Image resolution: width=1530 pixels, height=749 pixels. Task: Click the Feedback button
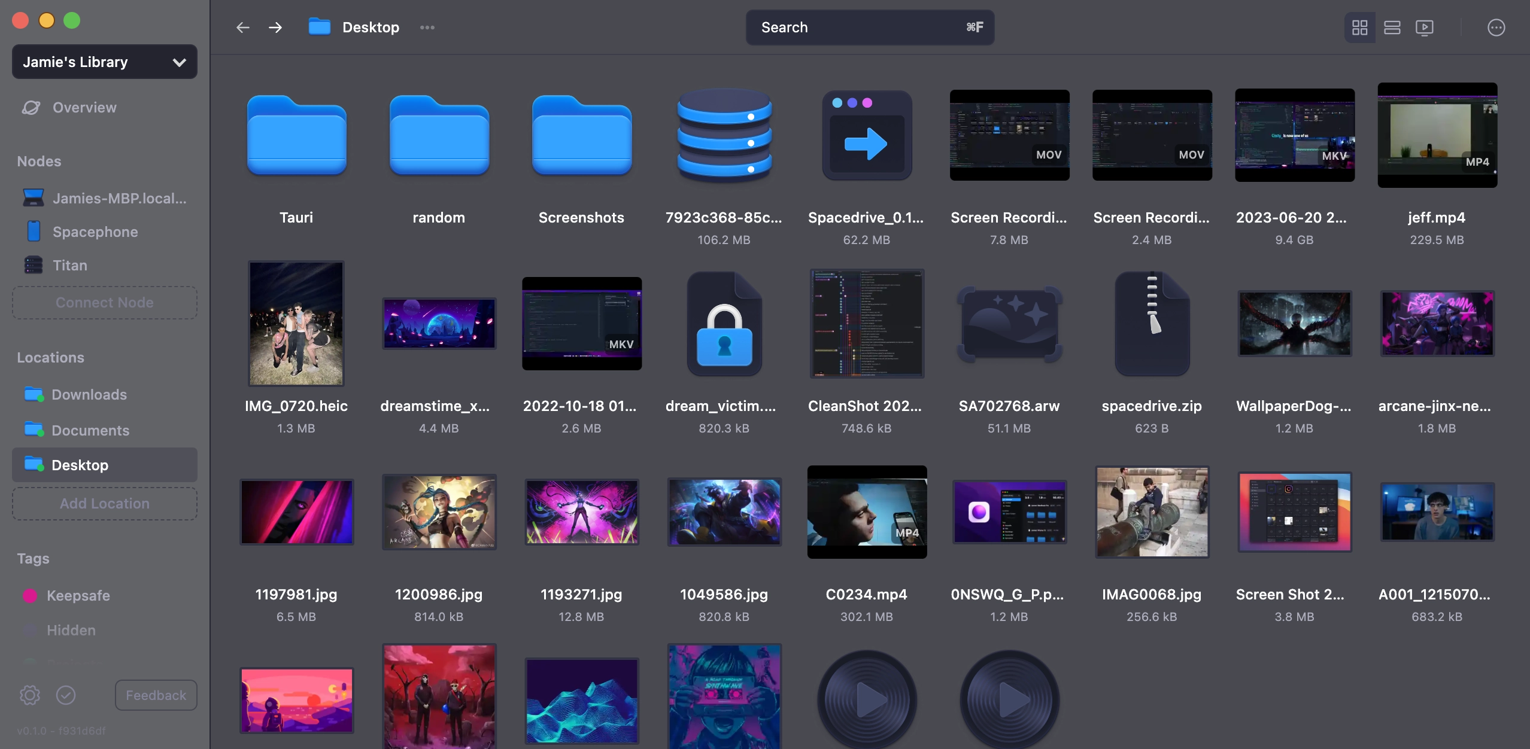pyautogui.click(x=156, y=695)
